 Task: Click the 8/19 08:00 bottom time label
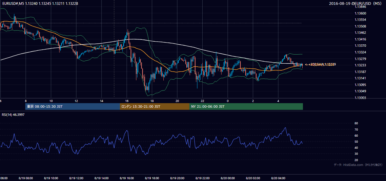click(x=26, y=178)
